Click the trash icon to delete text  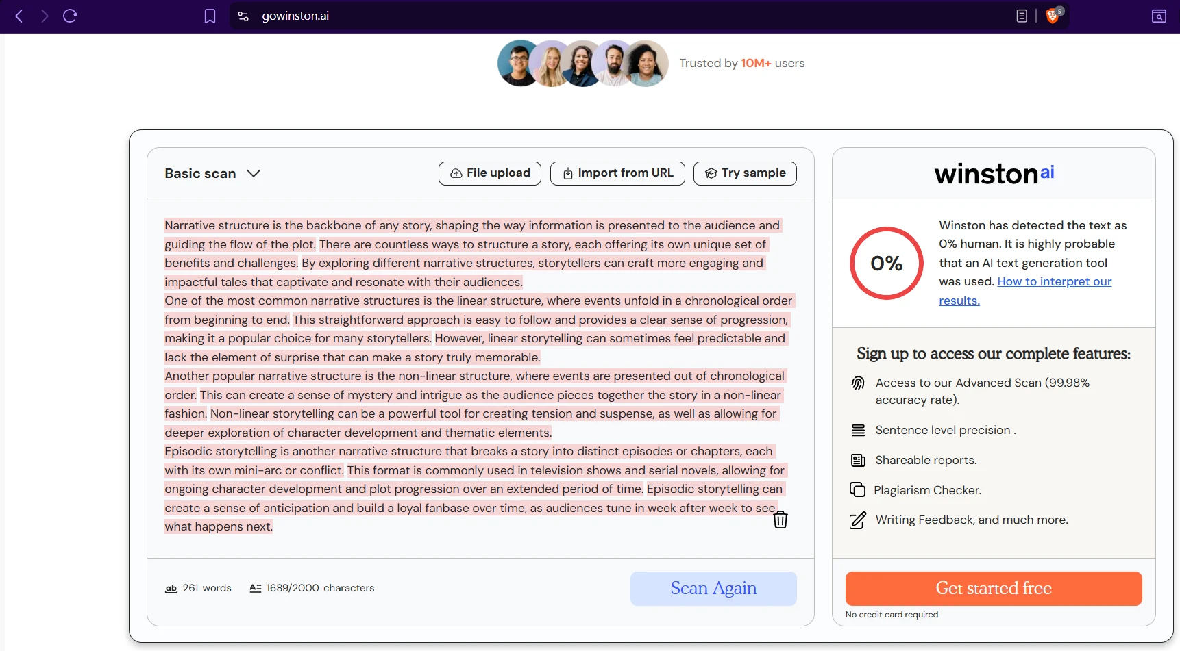pyautogui.click(x=780, y=520)
